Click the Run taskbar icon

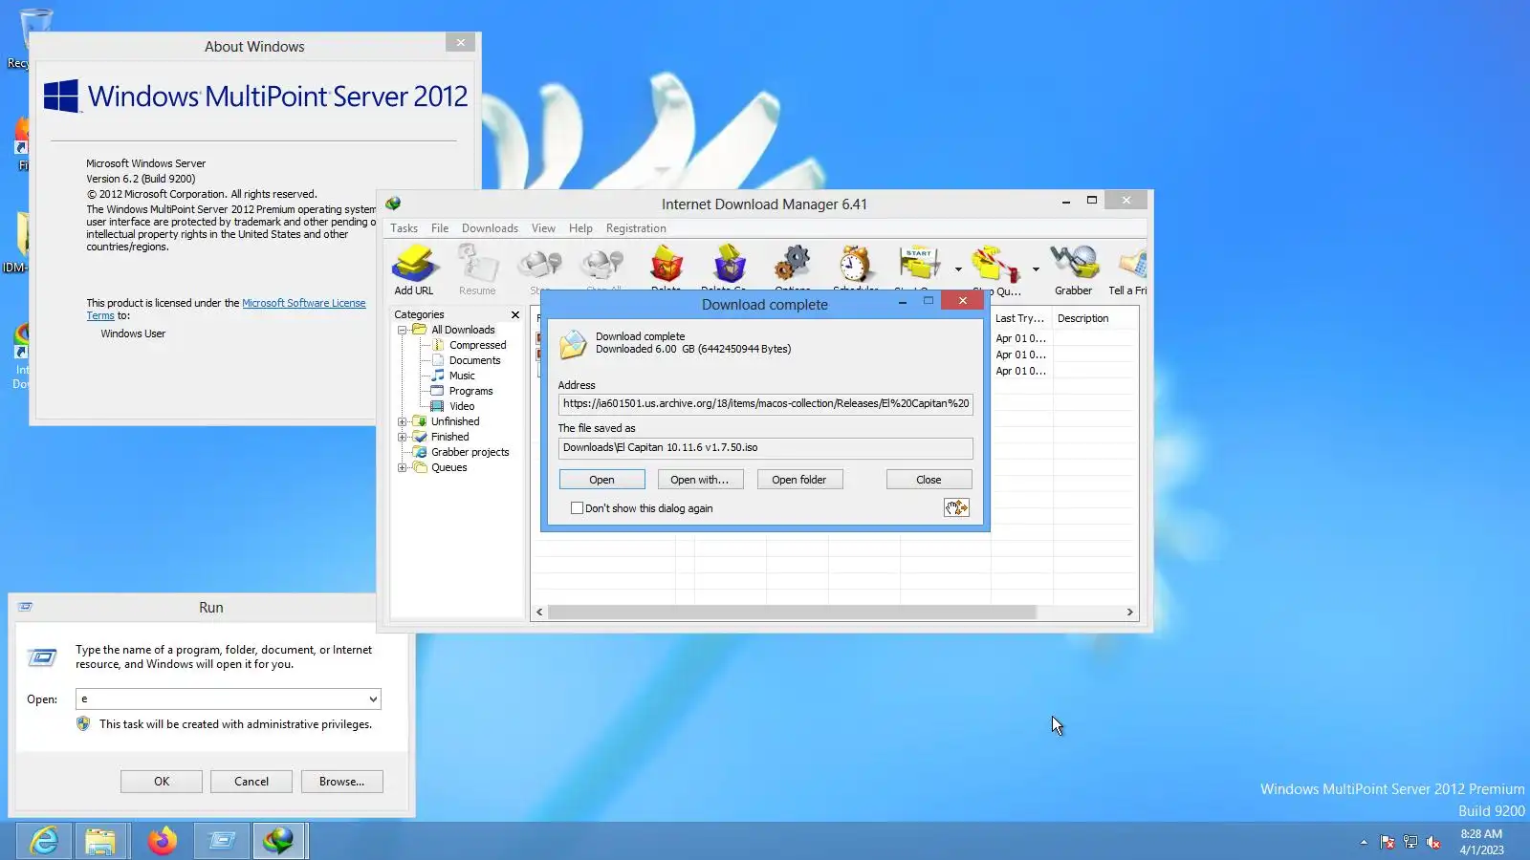click(222, 841)
